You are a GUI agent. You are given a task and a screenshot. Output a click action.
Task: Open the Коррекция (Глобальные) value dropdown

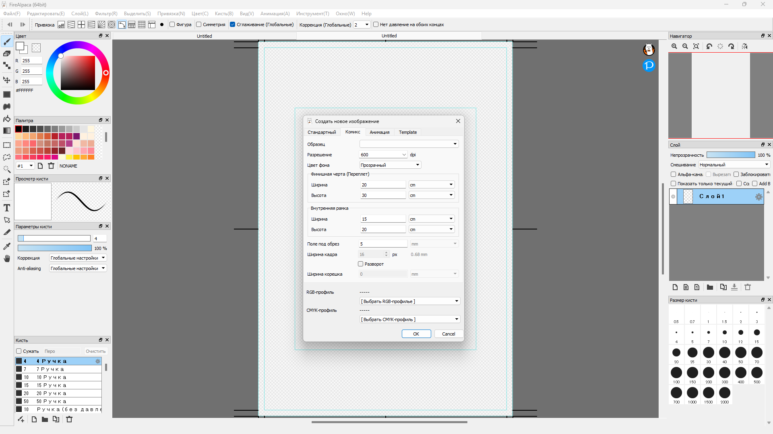(362, 25)
